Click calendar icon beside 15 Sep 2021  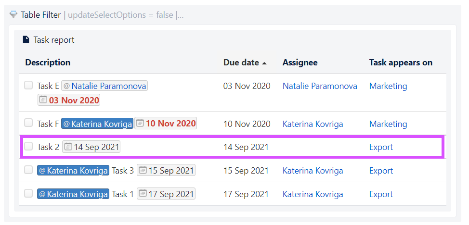pos(143,170)
